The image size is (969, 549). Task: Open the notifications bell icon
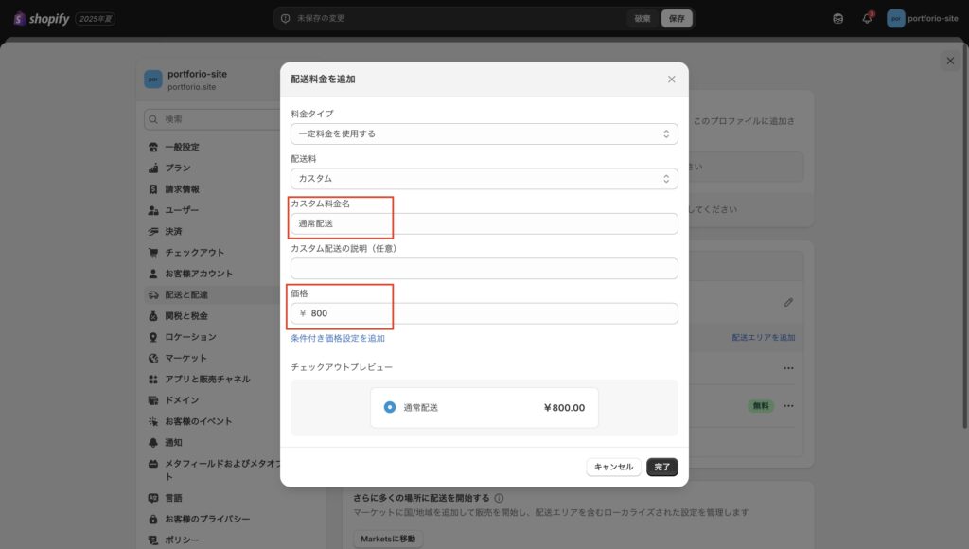(x=867, y=18)
